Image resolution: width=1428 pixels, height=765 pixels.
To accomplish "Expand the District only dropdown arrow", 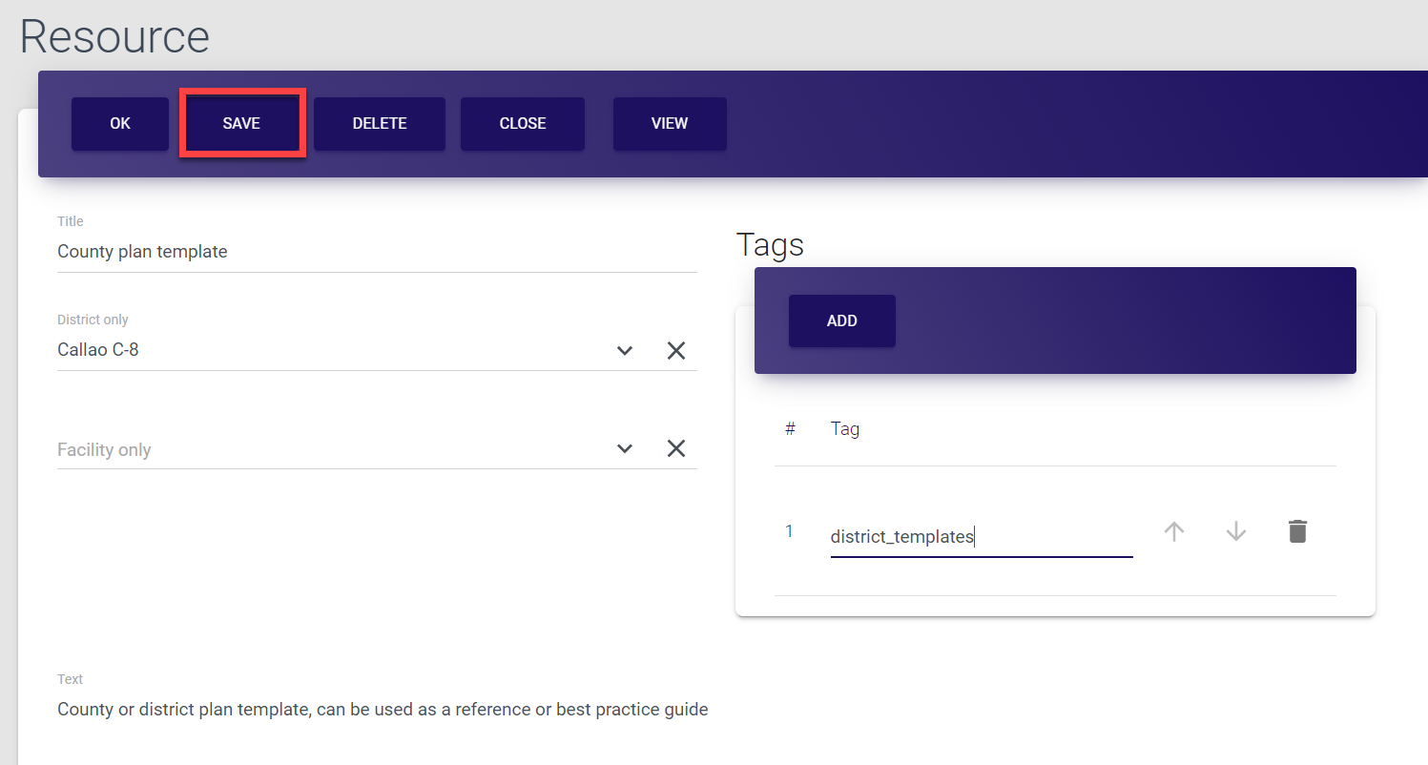I will tap(625, 351).
